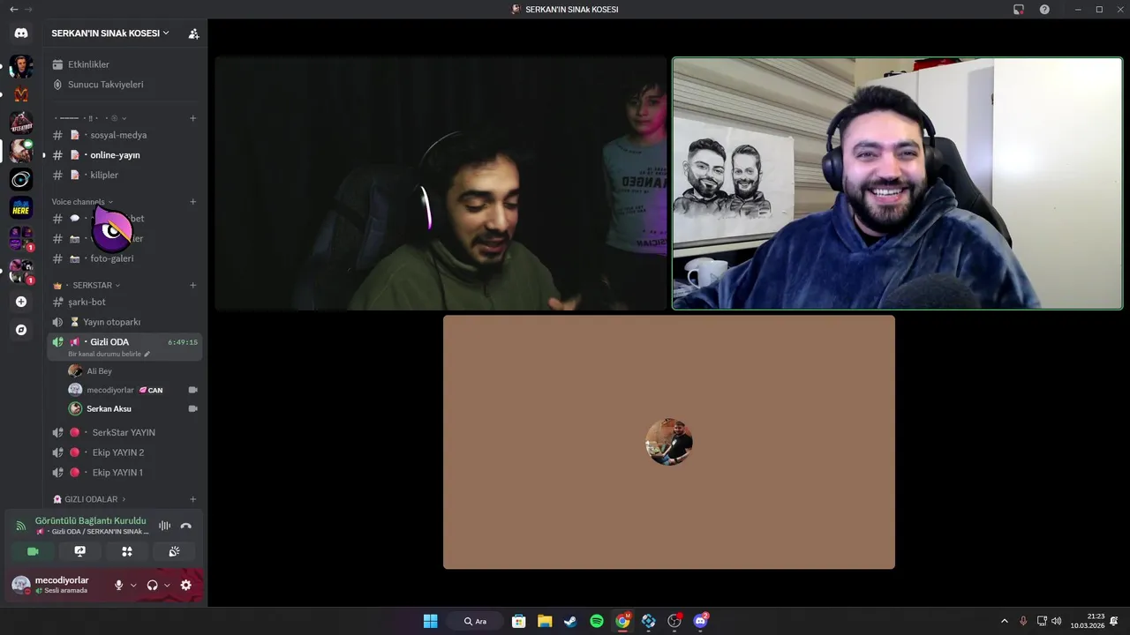Open microphone input options arrow
This screenshot has height=635, width=1130.
pyautogui.click(x=133, y=585)
